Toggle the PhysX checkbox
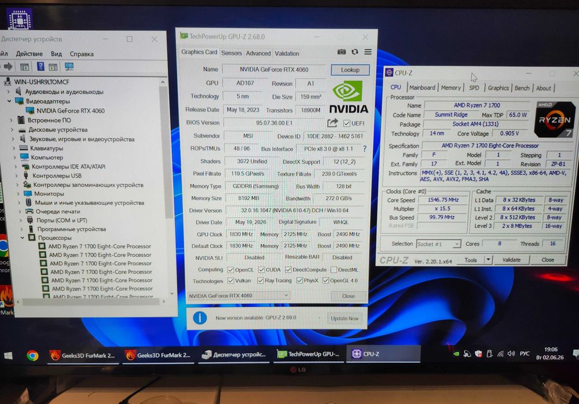Screen dimensions: 579x404 (x=299, y=281)
